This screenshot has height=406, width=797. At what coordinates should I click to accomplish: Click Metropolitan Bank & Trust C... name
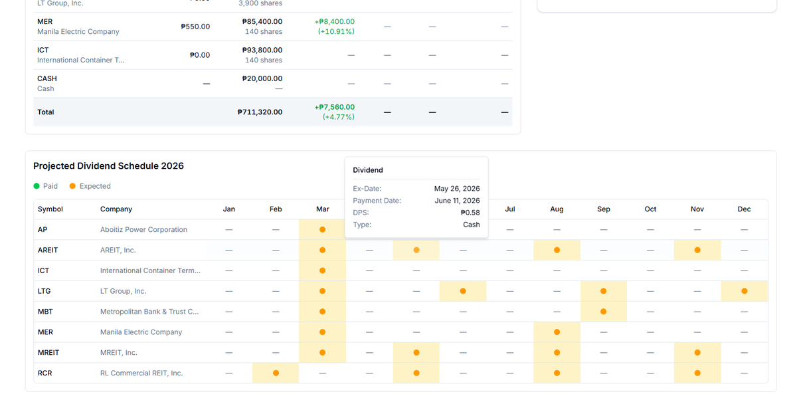click(149, 311)
